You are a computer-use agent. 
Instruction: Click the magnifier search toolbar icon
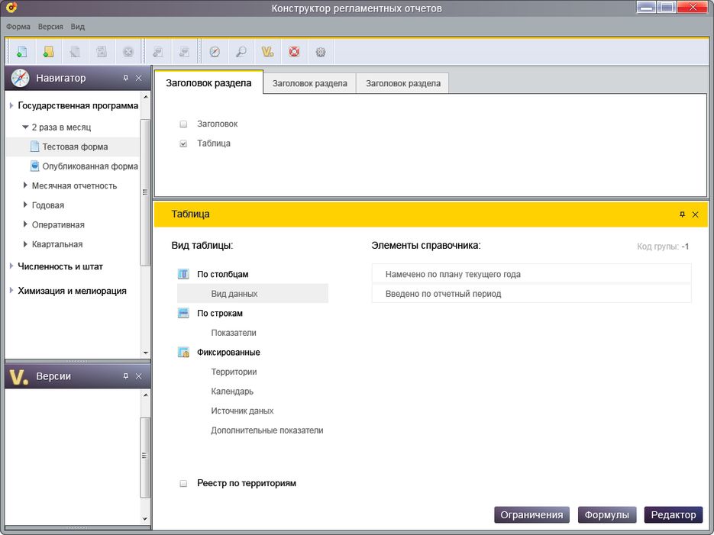(241, 51)
